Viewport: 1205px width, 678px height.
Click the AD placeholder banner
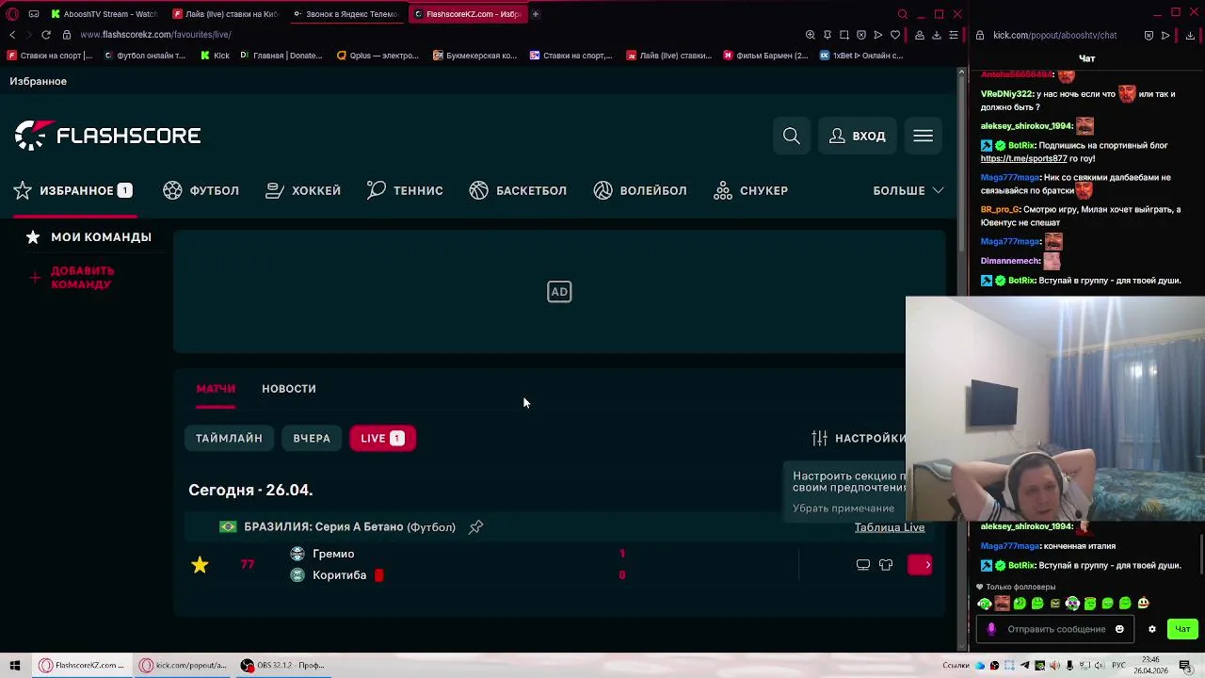pos(559,292)
